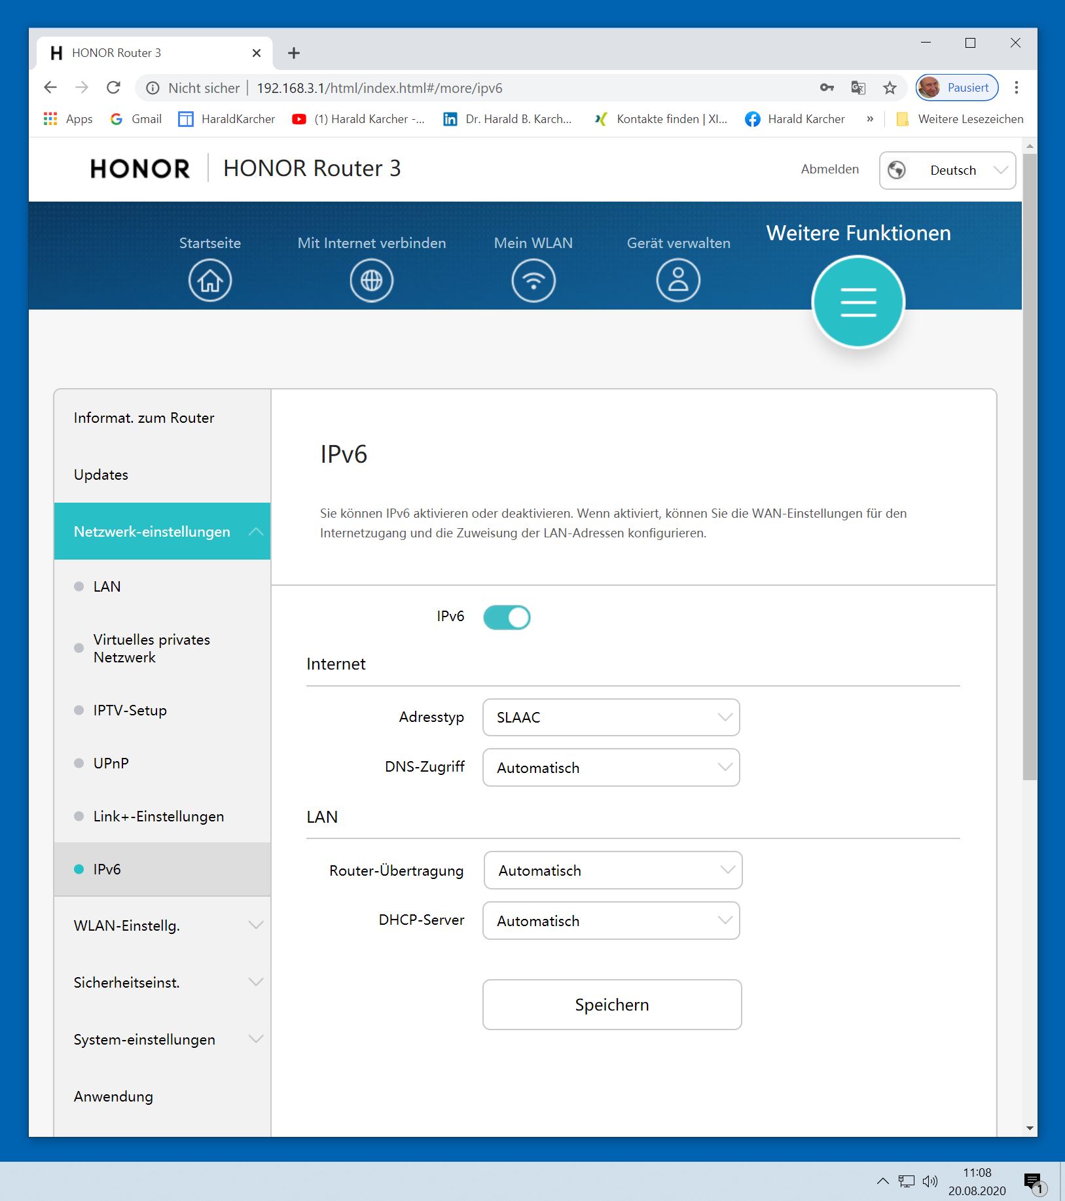
Task: Open Gerät verwalten user icon
Action: pyautogui.click(x=678, y=281)
